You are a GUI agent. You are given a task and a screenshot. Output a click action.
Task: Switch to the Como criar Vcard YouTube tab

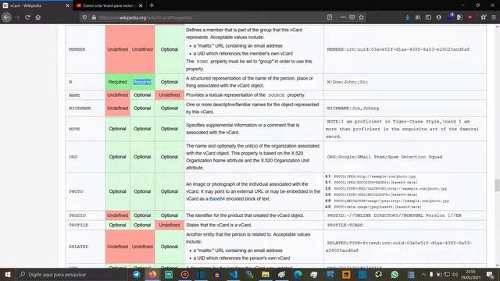tap(109, 5)
